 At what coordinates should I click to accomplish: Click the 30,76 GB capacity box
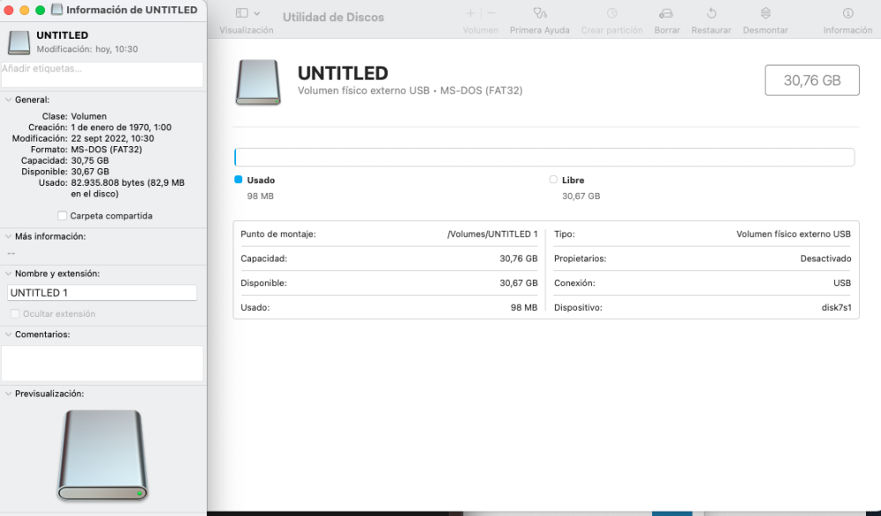pos(812,80)
